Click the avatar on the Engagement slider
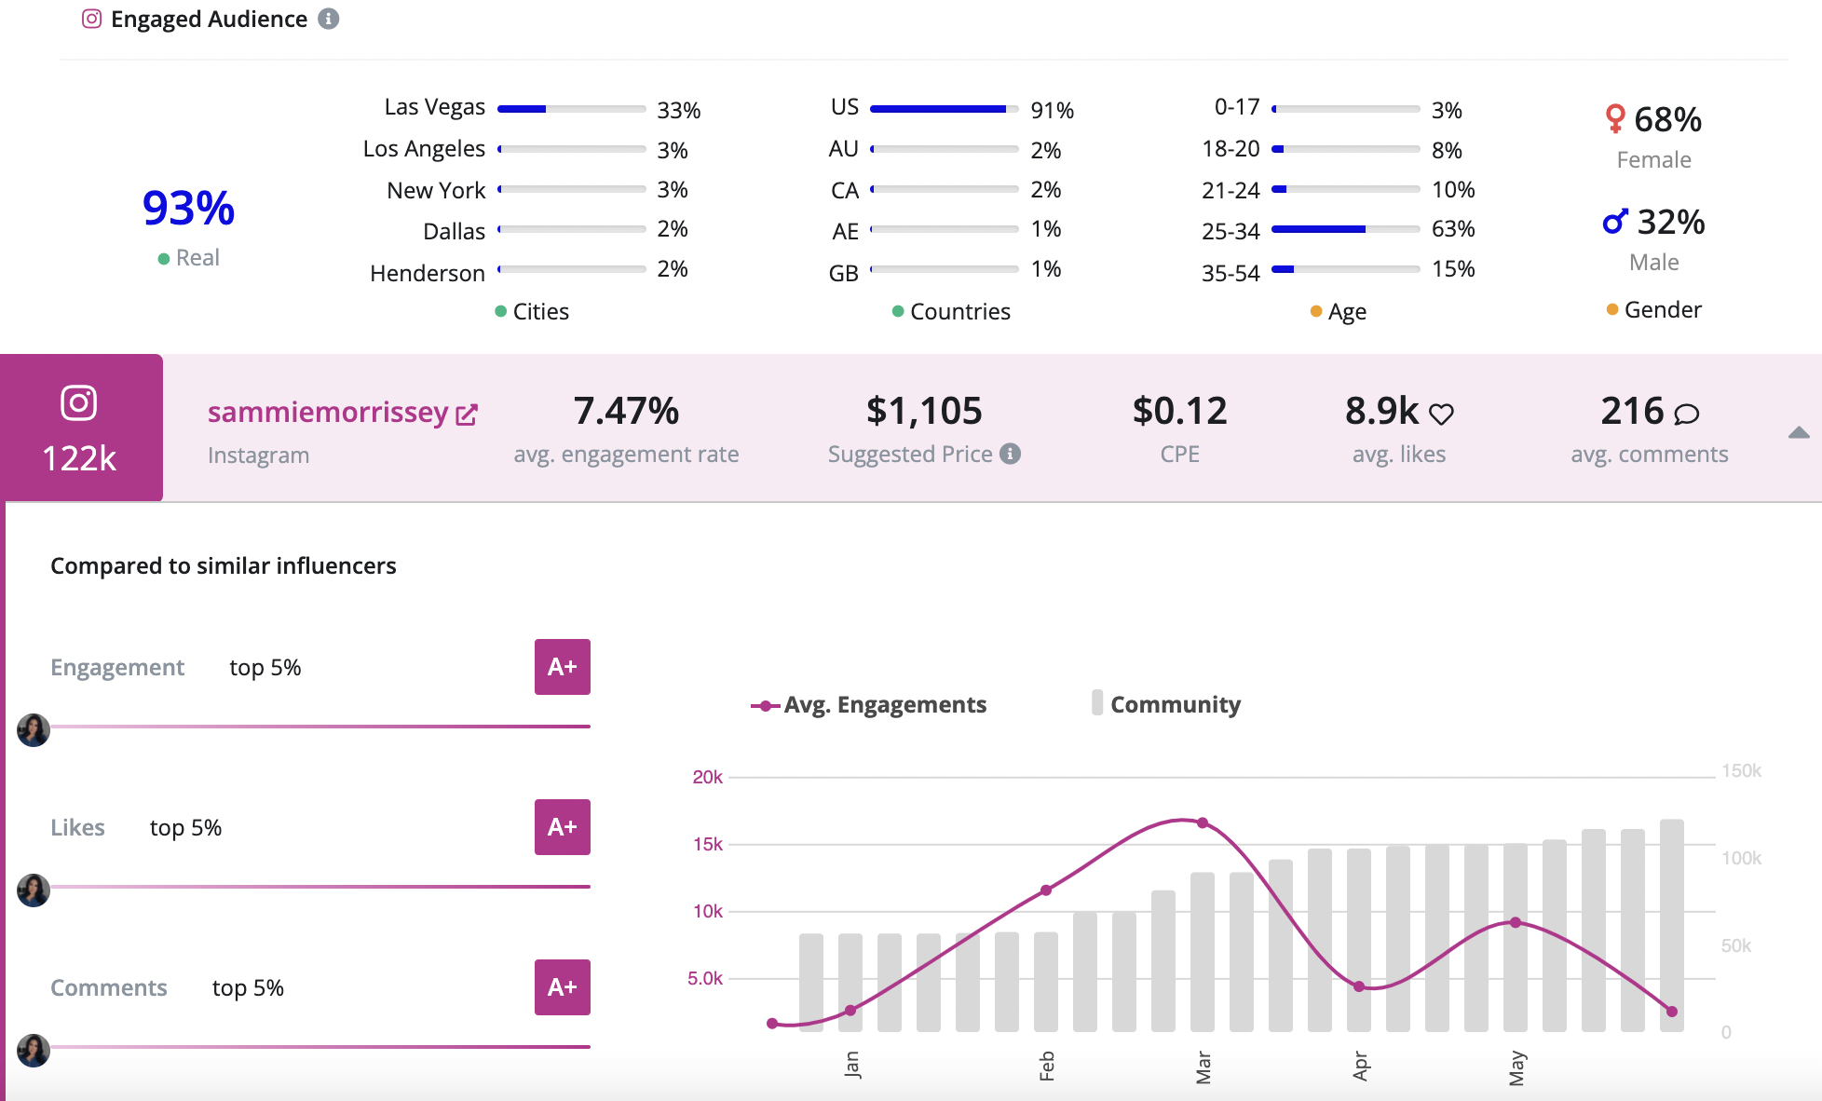 tap(34, 730)
